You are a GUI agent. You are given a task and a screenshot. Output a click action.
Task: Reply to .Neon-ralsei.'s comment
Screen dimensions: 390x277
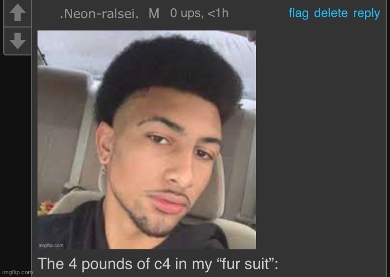[x=367, y=13]
